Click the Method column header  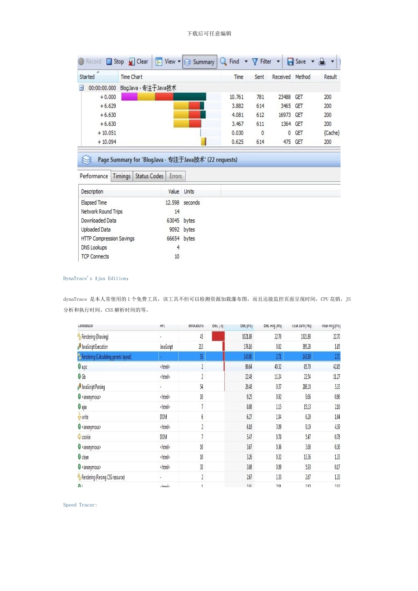[x=303, y=77]
